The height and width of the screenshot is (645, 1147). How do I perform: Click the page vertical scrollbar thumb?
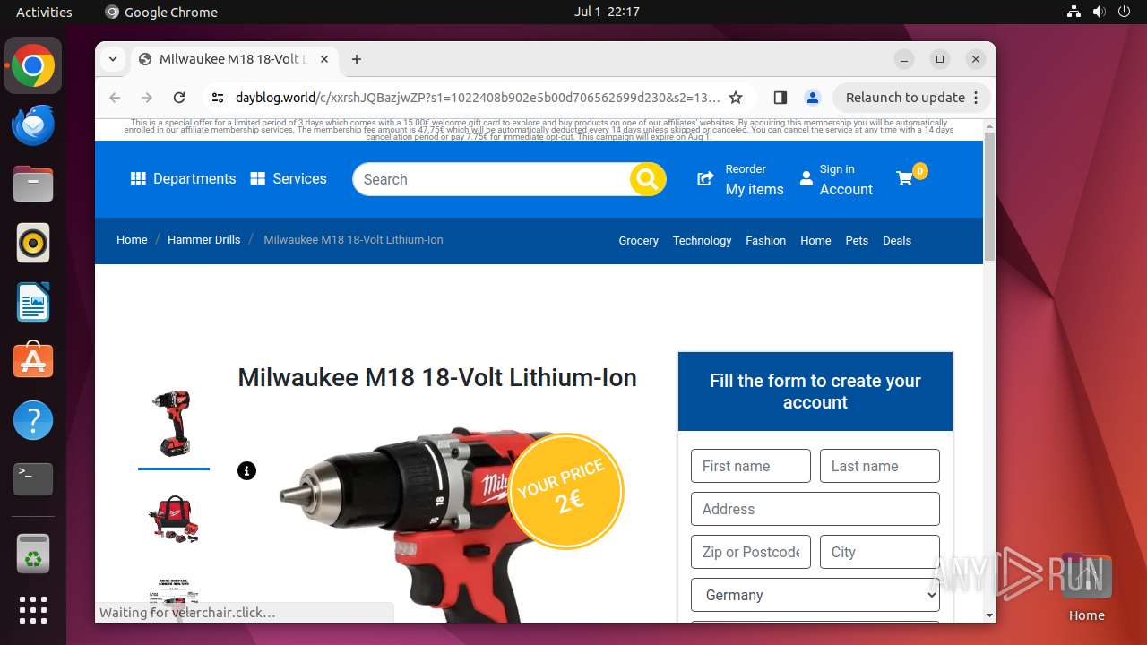[x=989, y=197]
